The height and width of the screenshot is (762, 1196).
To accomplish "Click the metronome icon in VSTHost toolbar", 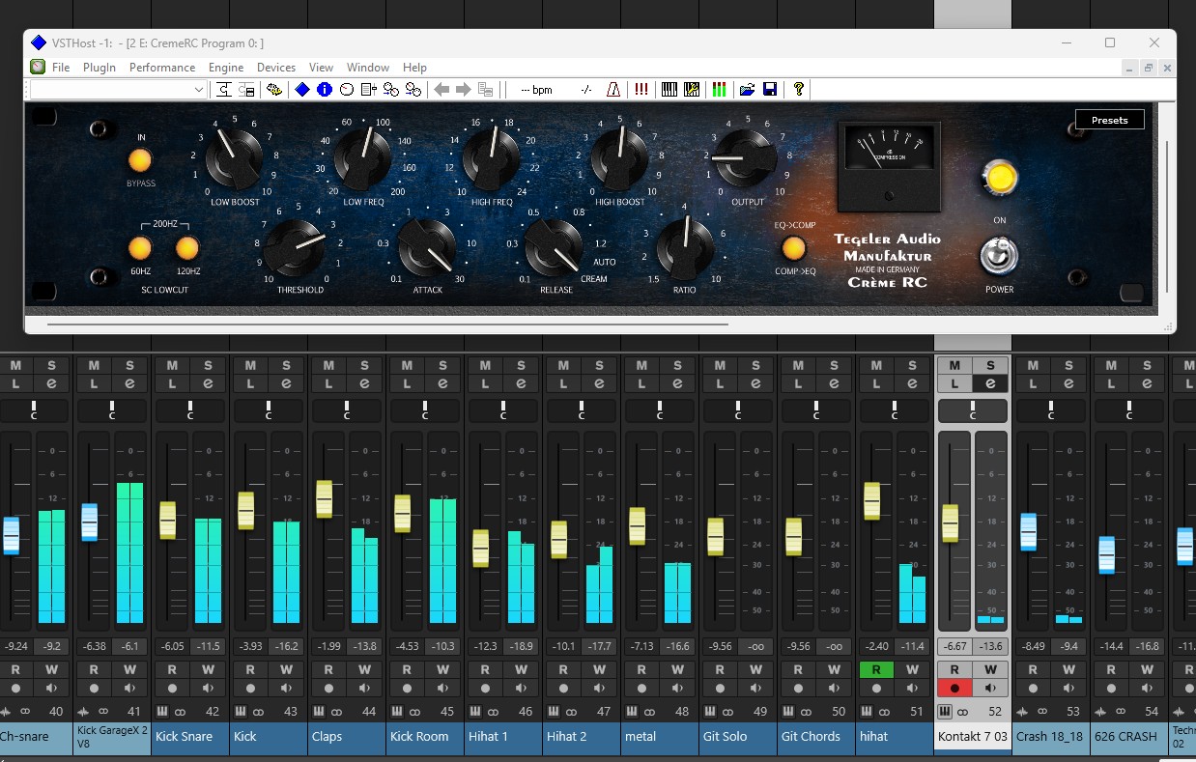I will point(612,90).
